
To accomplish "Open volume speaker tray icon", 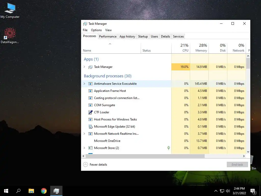I will coord(228,191).
